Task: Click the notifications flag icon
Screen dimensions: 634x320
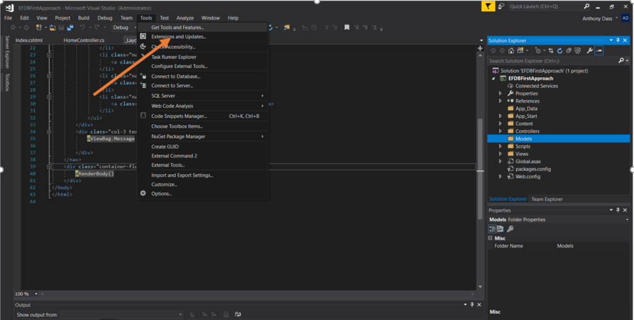Action: click(x=488, y=6)
